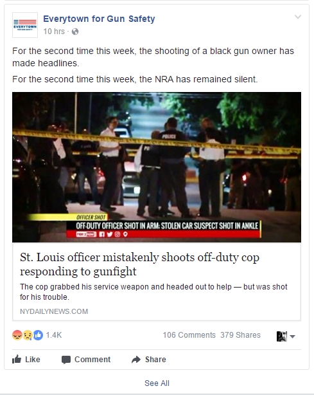Click the Comment button
Screen dimensions: 314x395
(x=86, y=359)
